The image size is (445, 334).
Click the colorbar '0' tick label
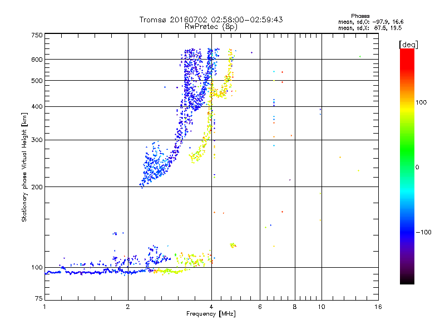(x=417, y=167)
